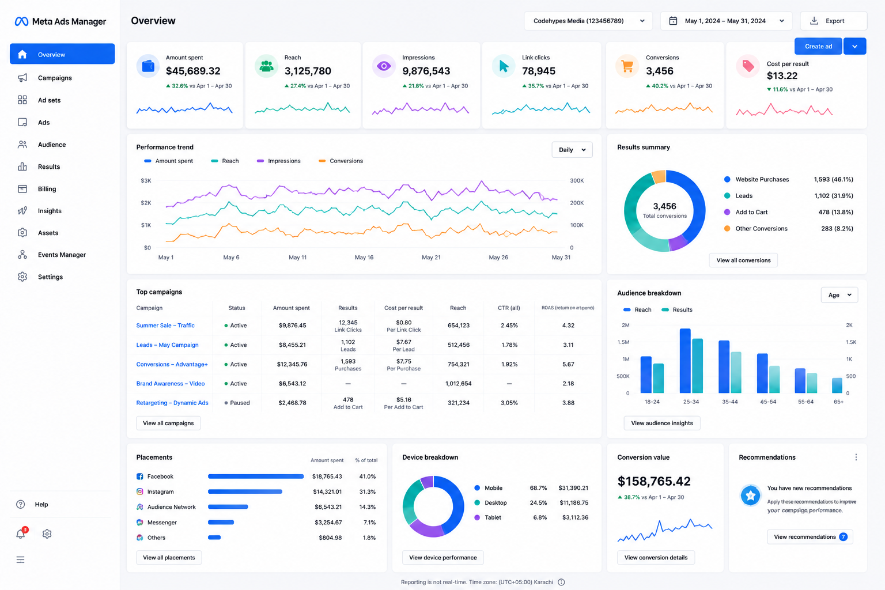
Task: Click the Settings gear icon in sidebar menu
Action: (x=22, y=277)
